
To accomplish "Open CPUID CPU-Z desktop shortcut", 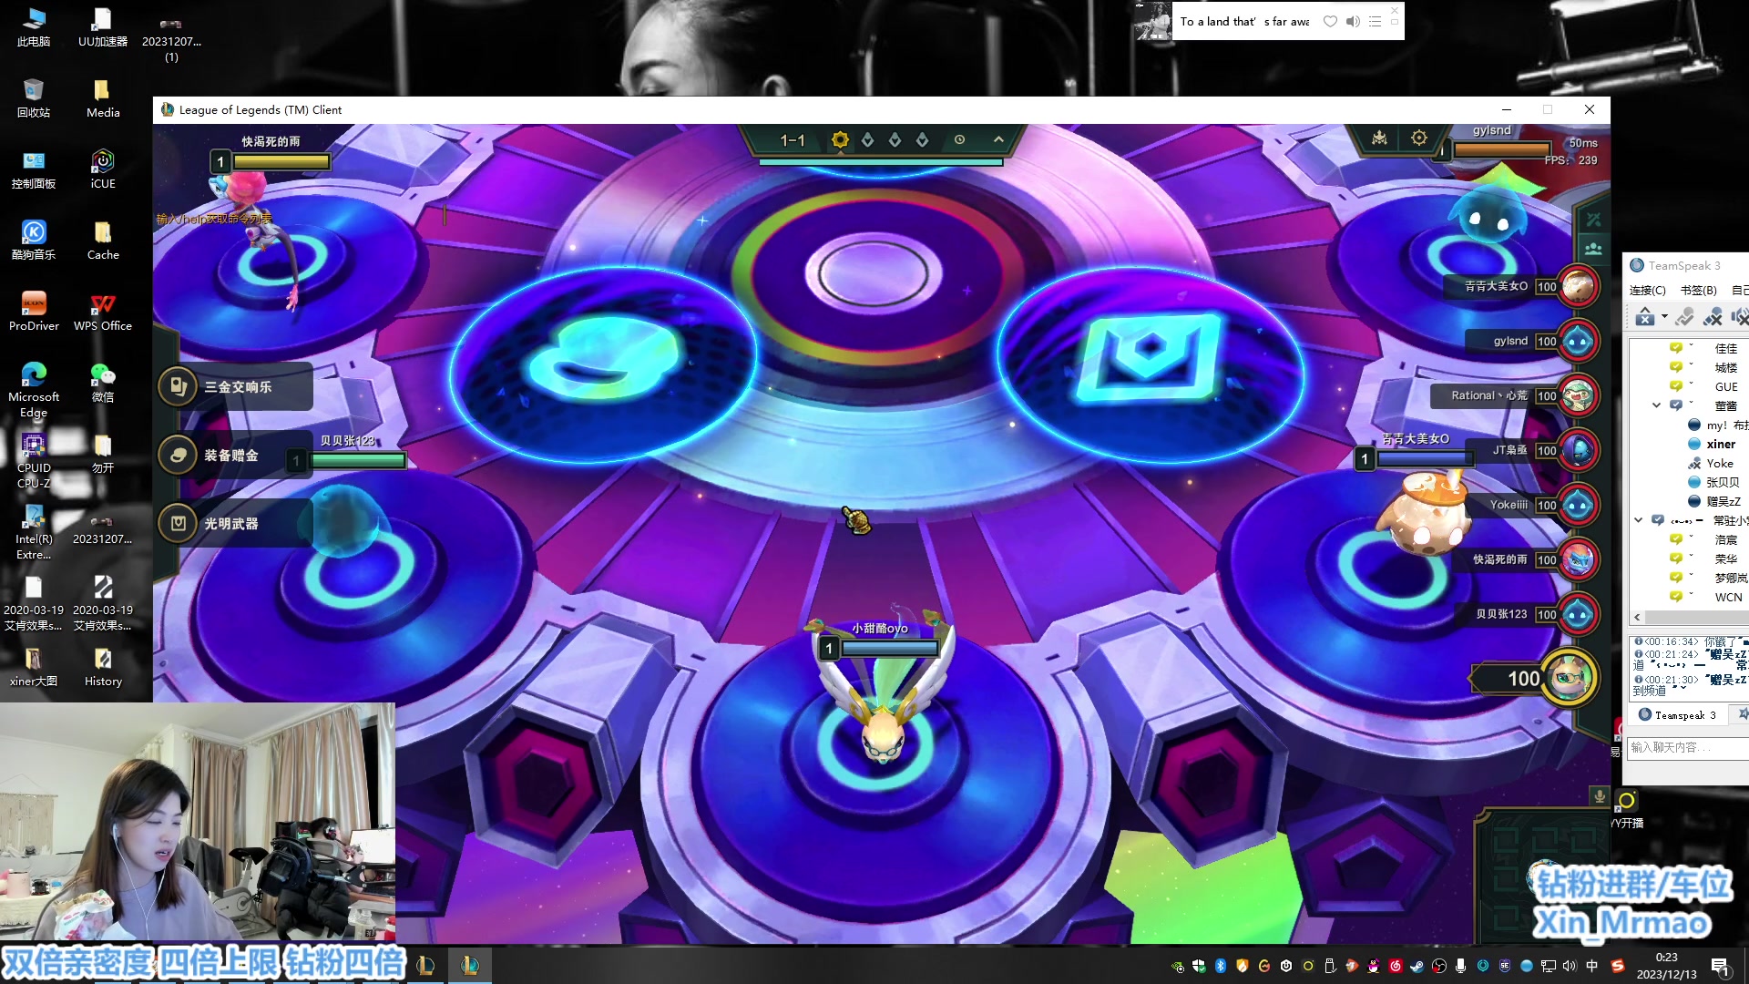I will click(34, 461).
